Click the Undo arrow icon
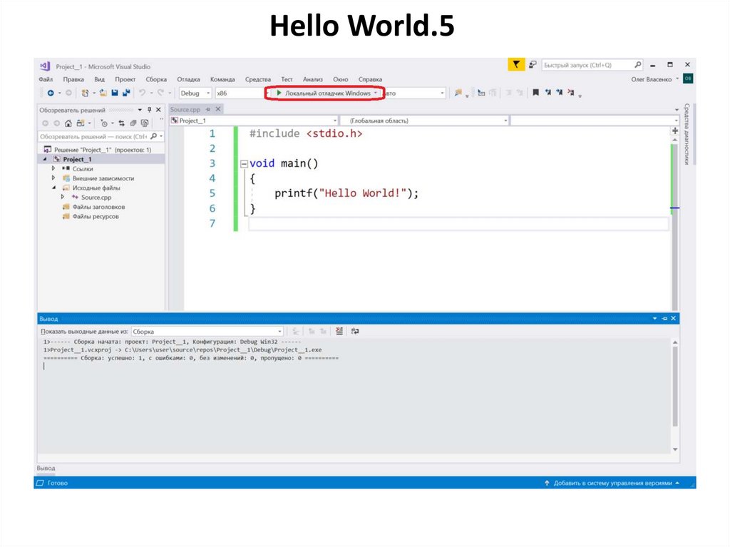Screen dimensions: 730x547 pos(143,93)
